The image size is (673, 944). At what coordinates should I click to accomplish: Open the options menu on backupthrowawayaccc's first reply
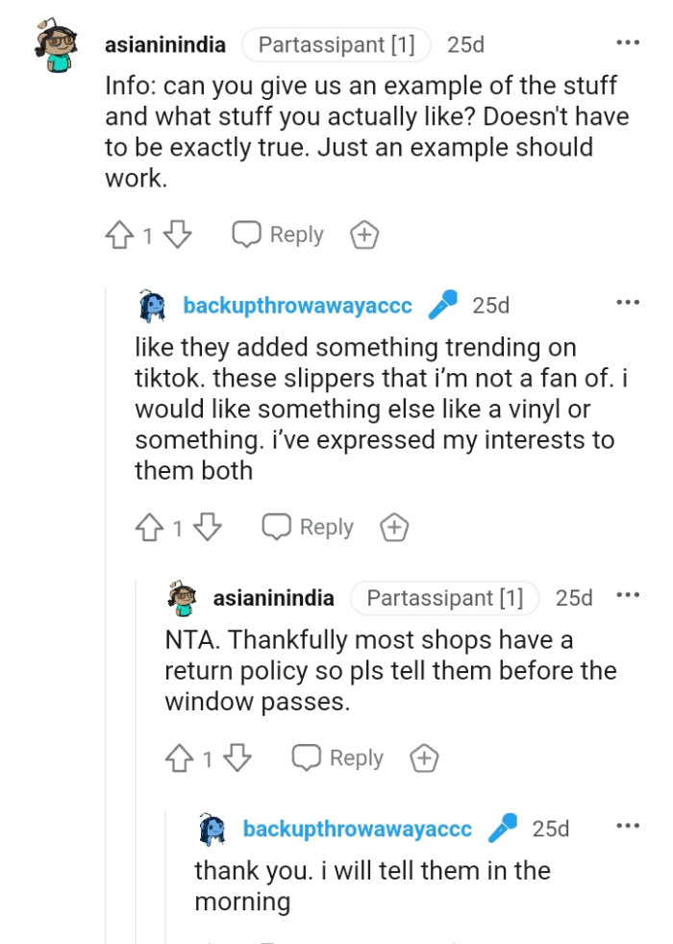(x=628, y=301)
